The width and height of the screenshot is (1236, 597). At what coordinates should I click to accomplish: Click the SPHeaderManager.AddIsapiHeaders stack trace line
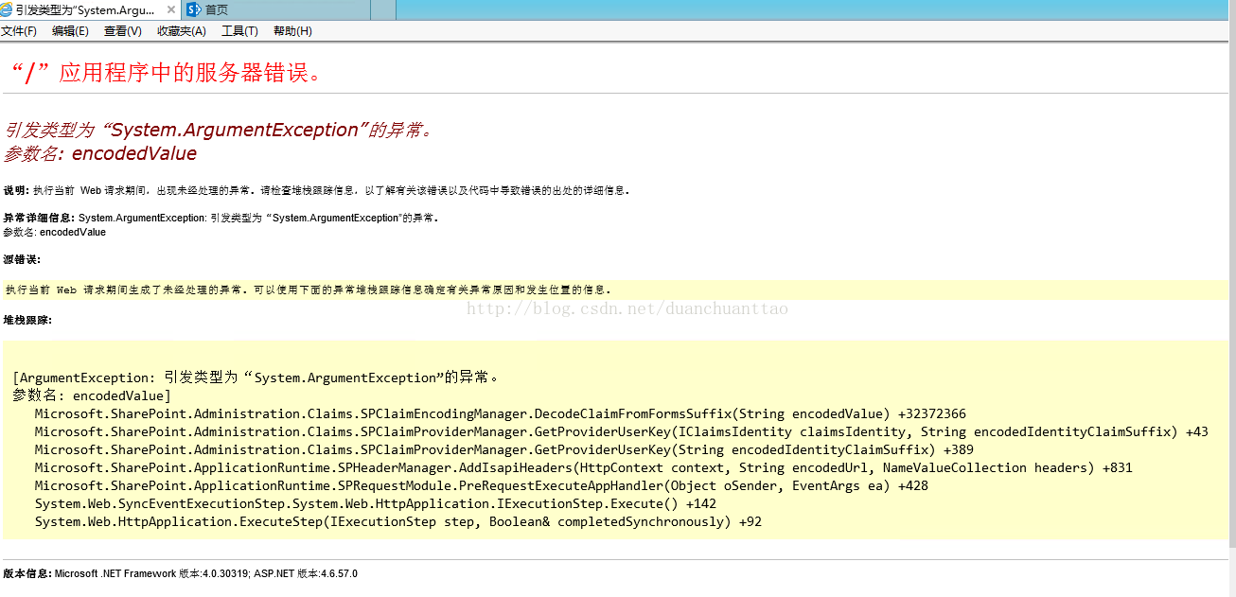(x=584, y=467)
